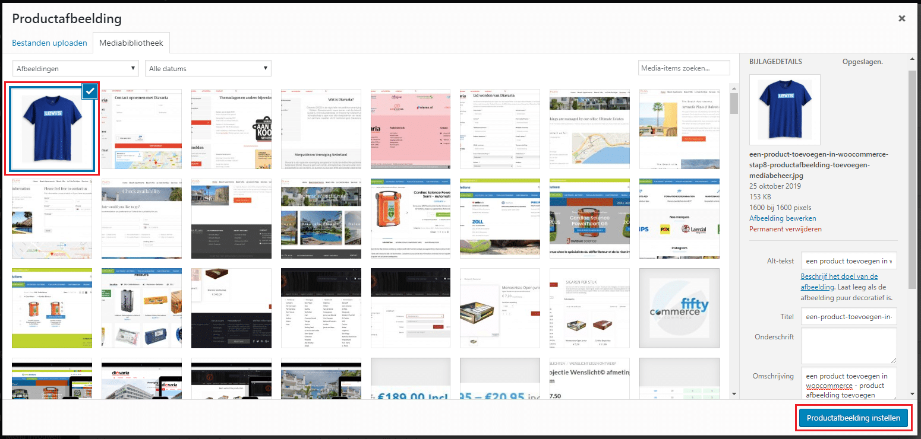921x439 pixels.
Task: Select 'Please feel free to contact us' thumbnail
Action: (x=52, y=218)
